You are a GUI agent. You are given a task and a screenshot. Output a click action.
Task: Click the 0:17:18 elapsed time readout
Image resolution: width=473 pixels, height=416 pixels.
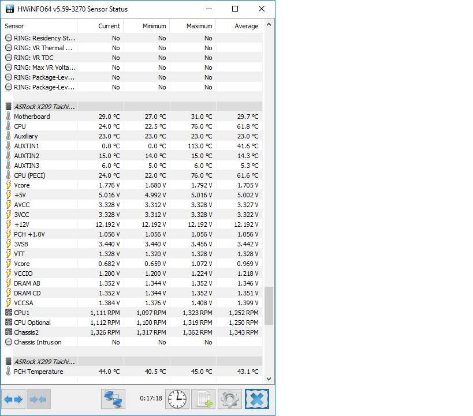[x=151, y=398]
